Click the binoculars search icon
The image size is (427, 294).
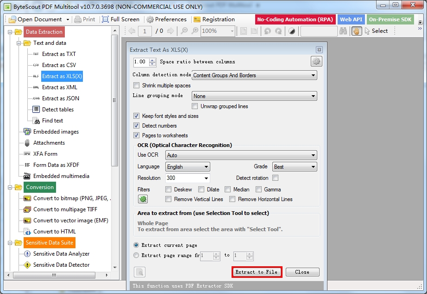tap(343, 31)
